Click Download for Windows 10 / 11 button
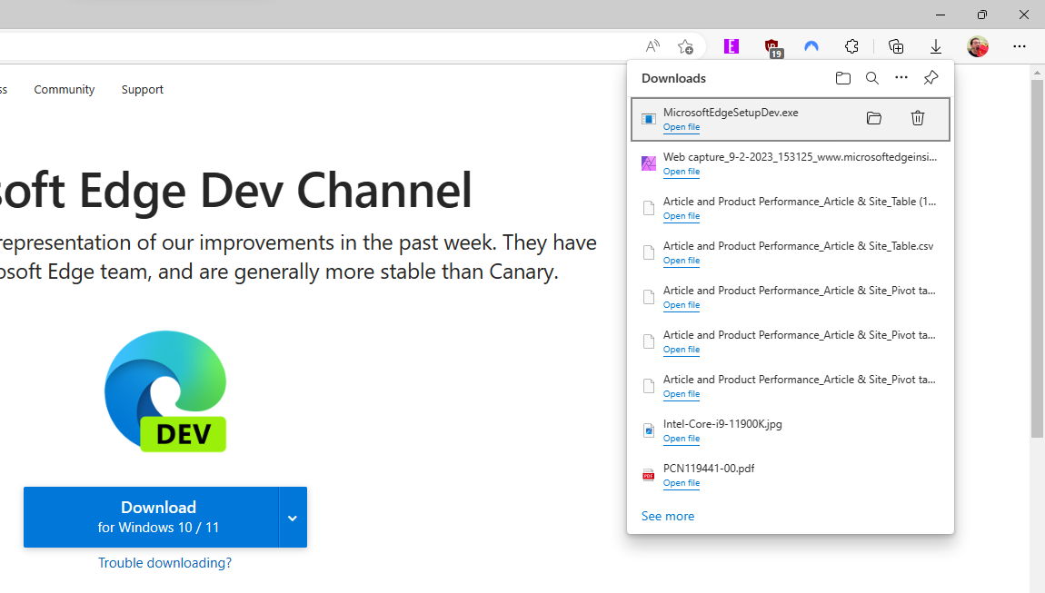This screenshot has width=1045, height=593. click(x=151, y=518)
